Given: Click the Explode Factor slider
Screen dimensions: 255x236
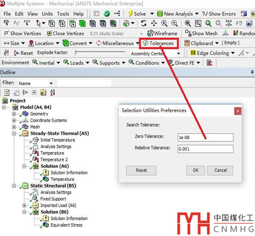Looking at the screenshot, I should [100, 52].
